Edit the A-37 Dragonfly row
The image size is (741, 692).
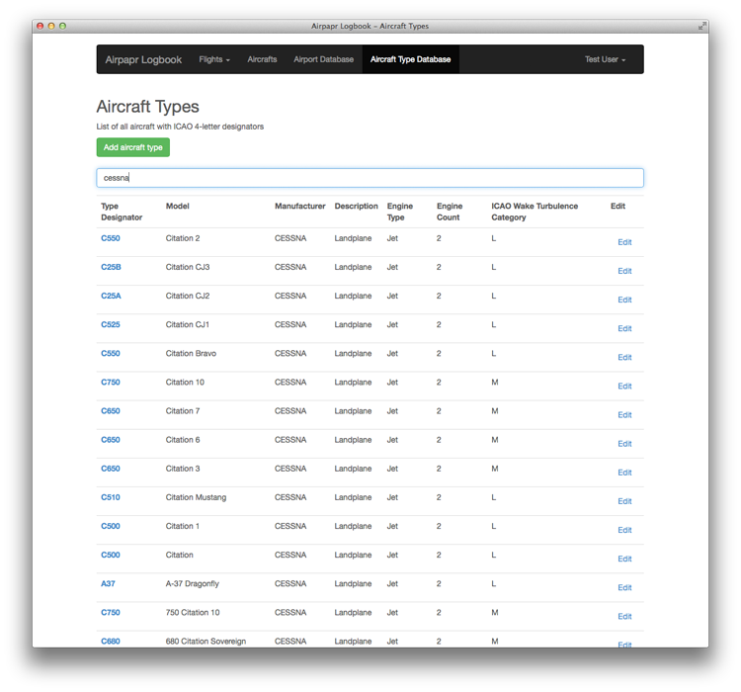(x=624, y=588)
